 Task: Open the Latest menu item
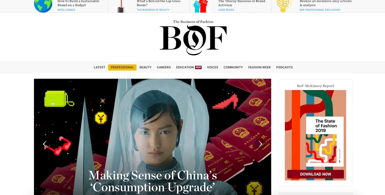pyautogui.click(x=99, y=67)
